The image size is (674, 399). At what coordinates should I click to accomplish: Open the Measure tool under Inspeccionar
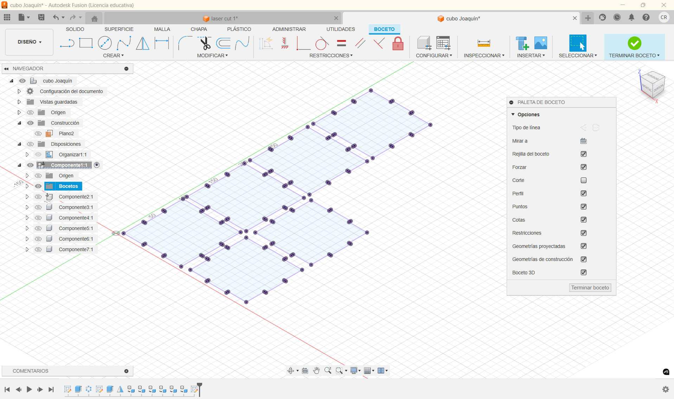484,43
